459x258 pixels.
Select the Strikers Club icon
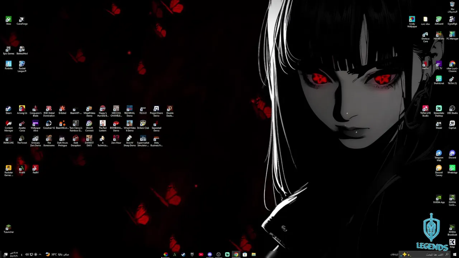143,125
